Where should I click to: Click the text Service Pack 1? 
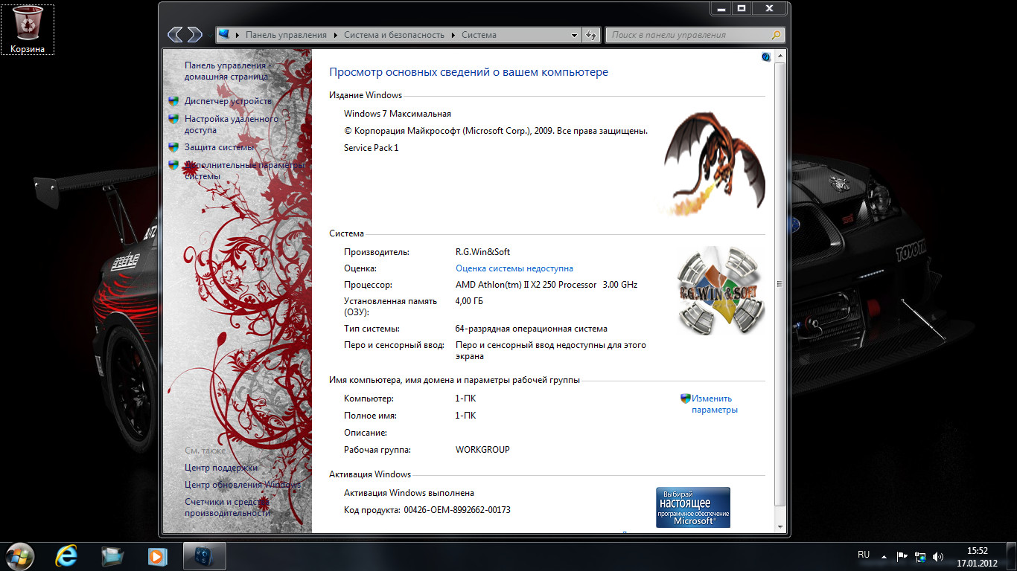[372, 148]
